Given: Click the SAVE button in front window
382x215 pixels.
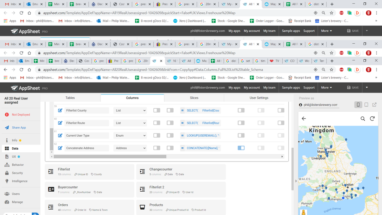Looking at the screenshot, I should coord(353,88).
